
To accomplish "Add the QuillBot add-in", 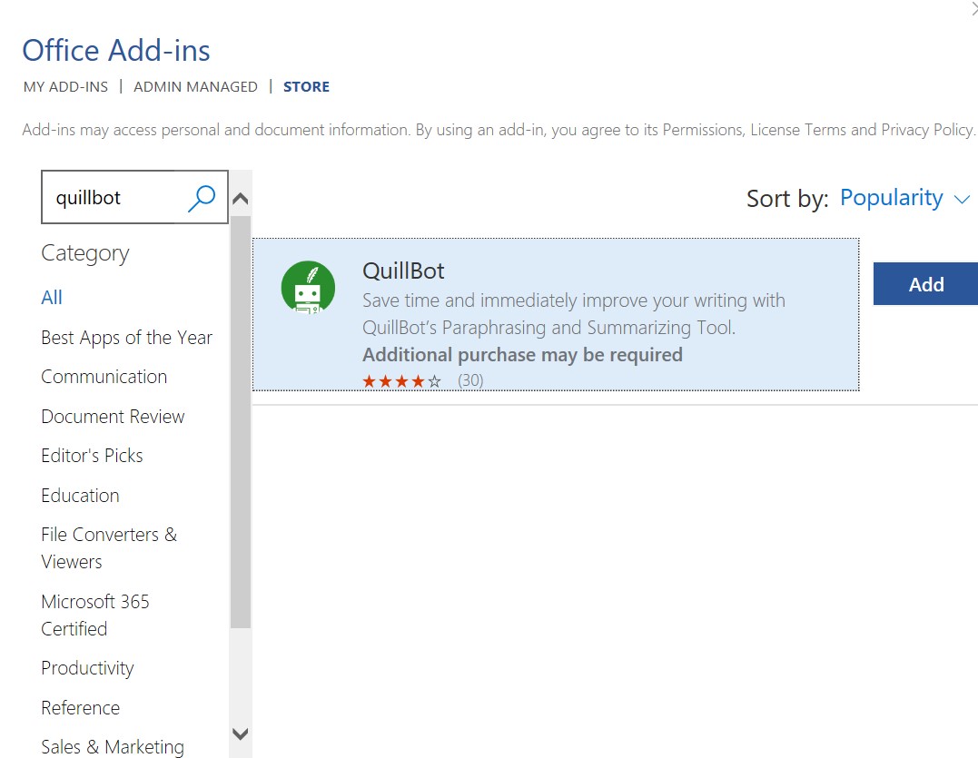I will tap(925, 284).
